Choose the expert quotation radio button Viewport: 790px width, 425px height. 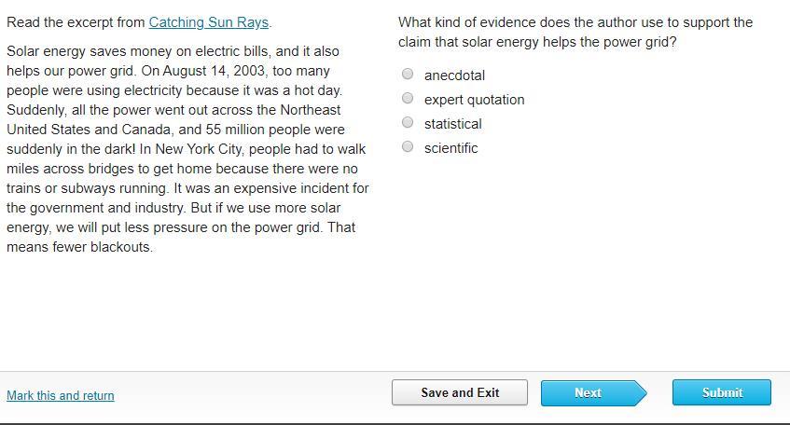[x=408, y=99]
